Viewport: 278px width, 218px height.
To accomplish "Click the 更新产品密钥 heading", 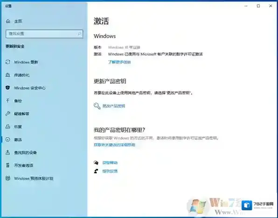I will tap(110, 81).
